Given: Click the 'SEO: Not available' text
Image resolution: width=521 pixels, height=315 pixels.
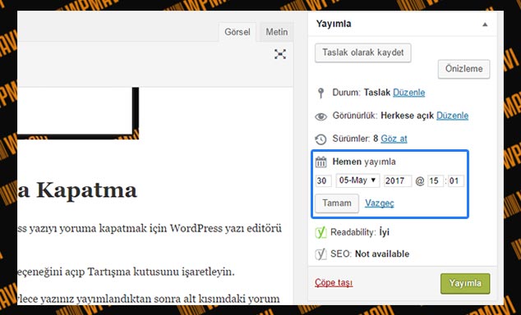Looking at the screenshot, I should pos(370,254).
